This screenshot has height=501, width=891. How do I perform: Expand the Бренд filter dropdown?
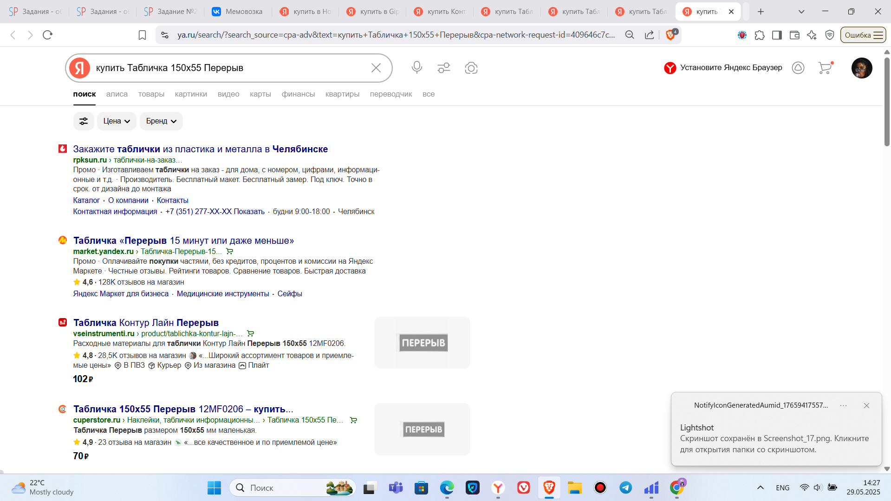point(161,121)
